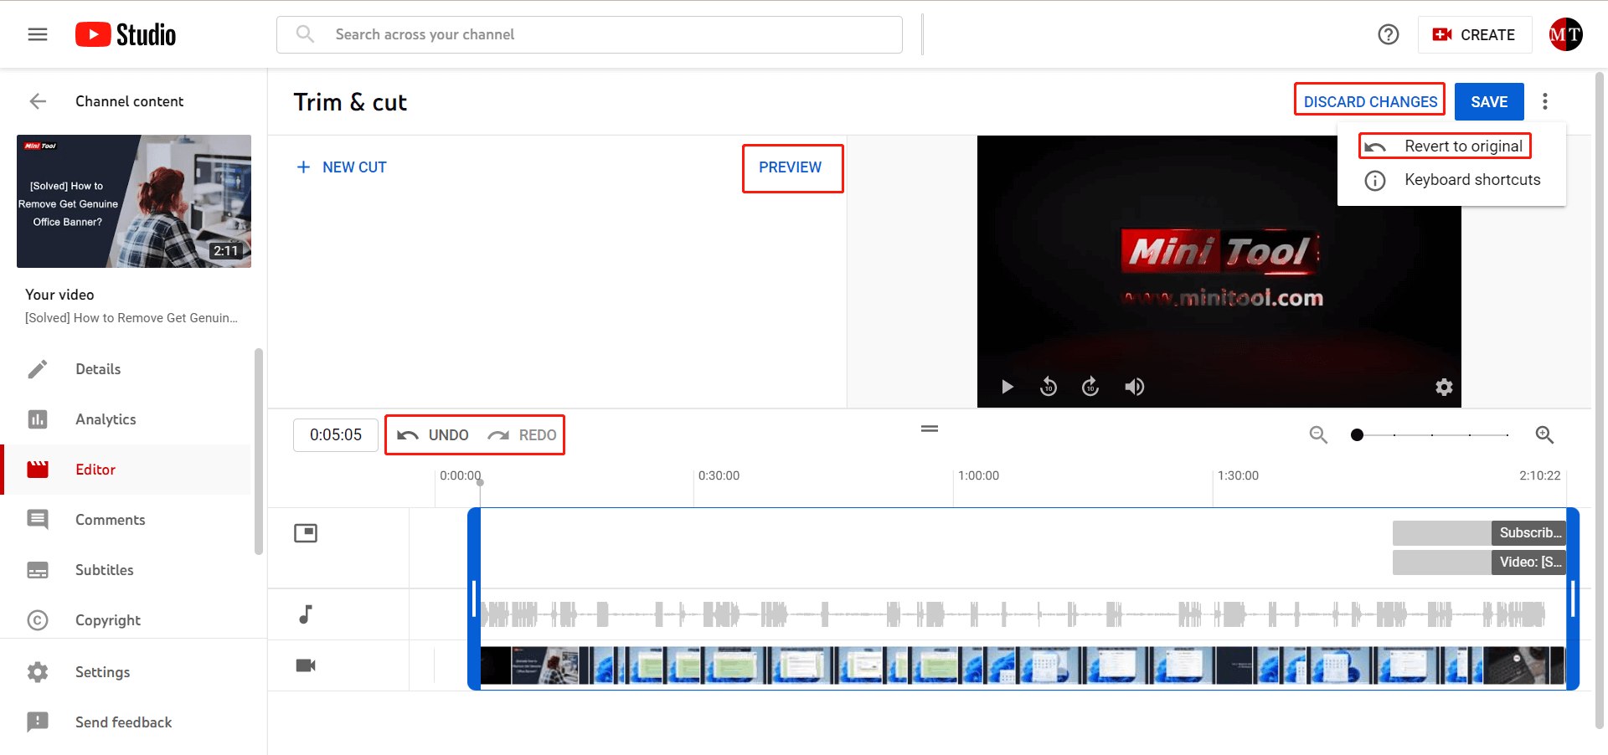This screenshot has height=755, width=1608.
Task: Open the hamburger navigation menu
Action: (38, 34)
